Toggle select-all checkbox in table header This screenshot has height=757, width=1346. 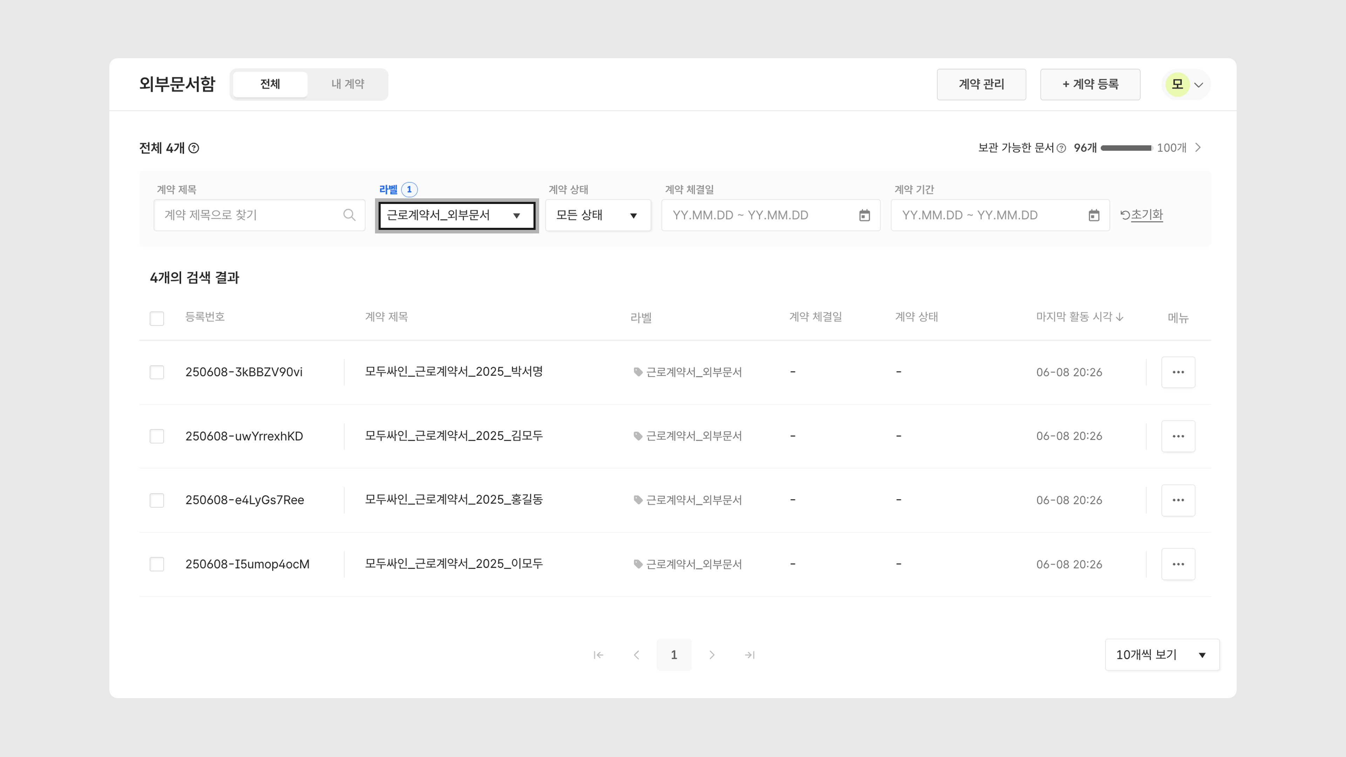157,318
